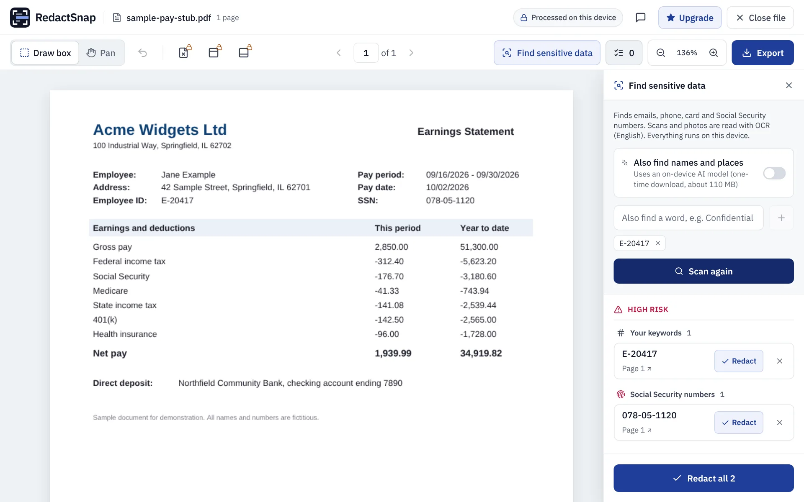Image resolution: width=804 pixels, height=502 pixels.
Task: Click the Export button
Action: [x=763, y=53]
